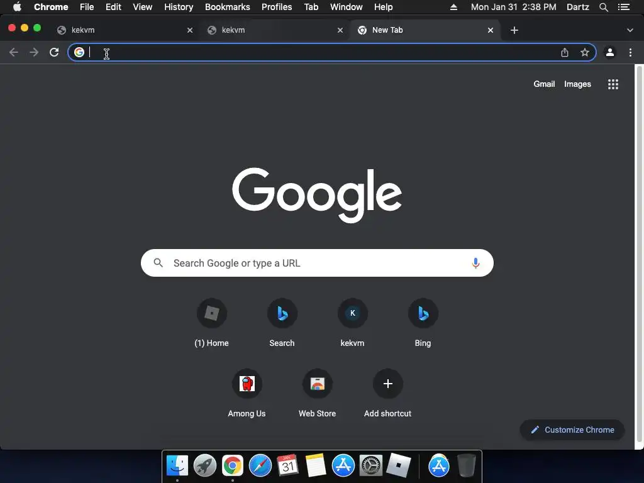
Task: Open Launchpad from the dock
Action: point(205,466)
